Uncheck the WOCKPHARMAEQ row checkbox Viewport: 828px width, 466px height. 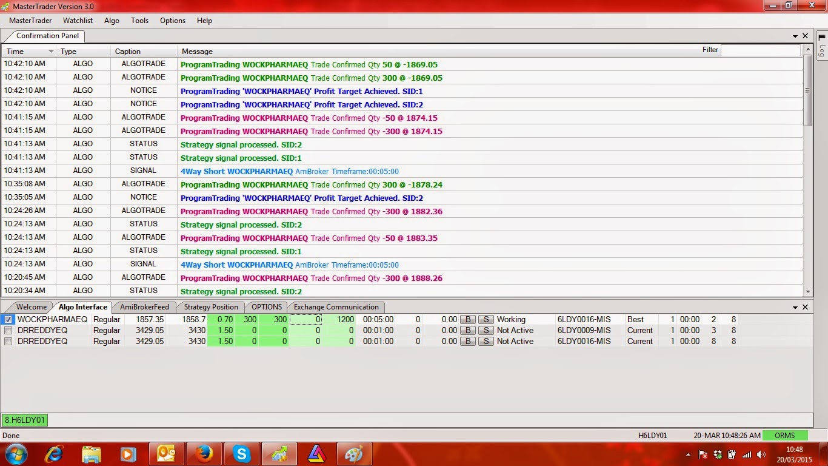(x=8, y=319)
